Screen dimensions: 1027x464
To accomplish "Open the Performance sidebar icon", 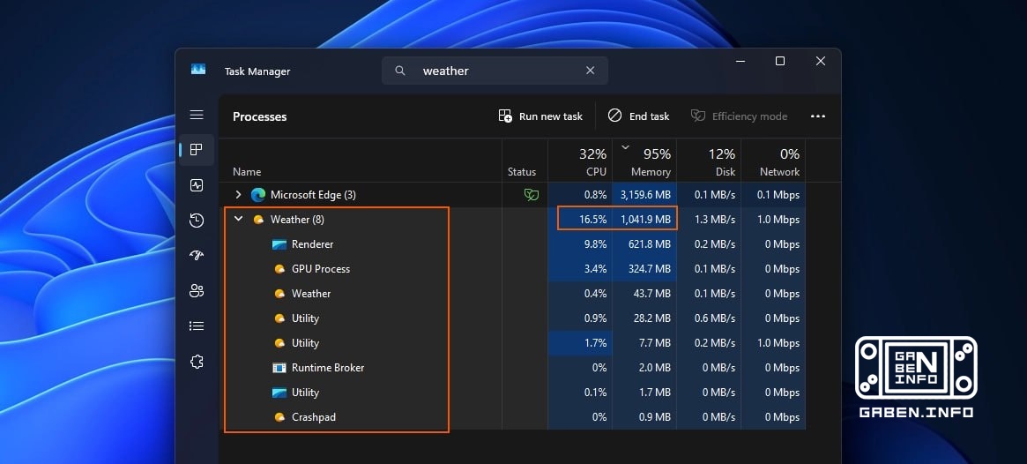I will (x=197, y=185).
